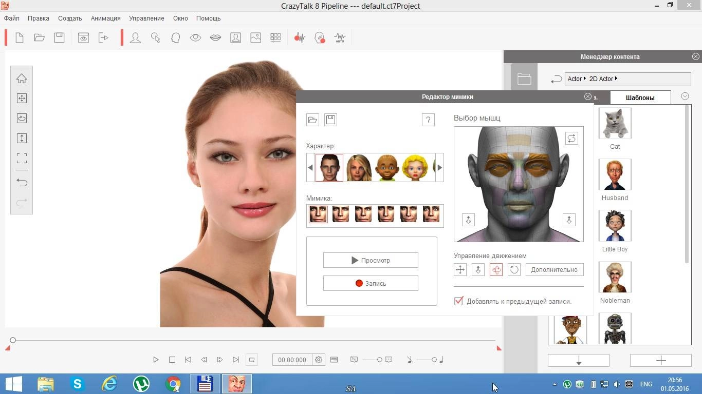Open the Создать menu
The height and width of the screenshot is (394, 702).
[x=70, y=18]
